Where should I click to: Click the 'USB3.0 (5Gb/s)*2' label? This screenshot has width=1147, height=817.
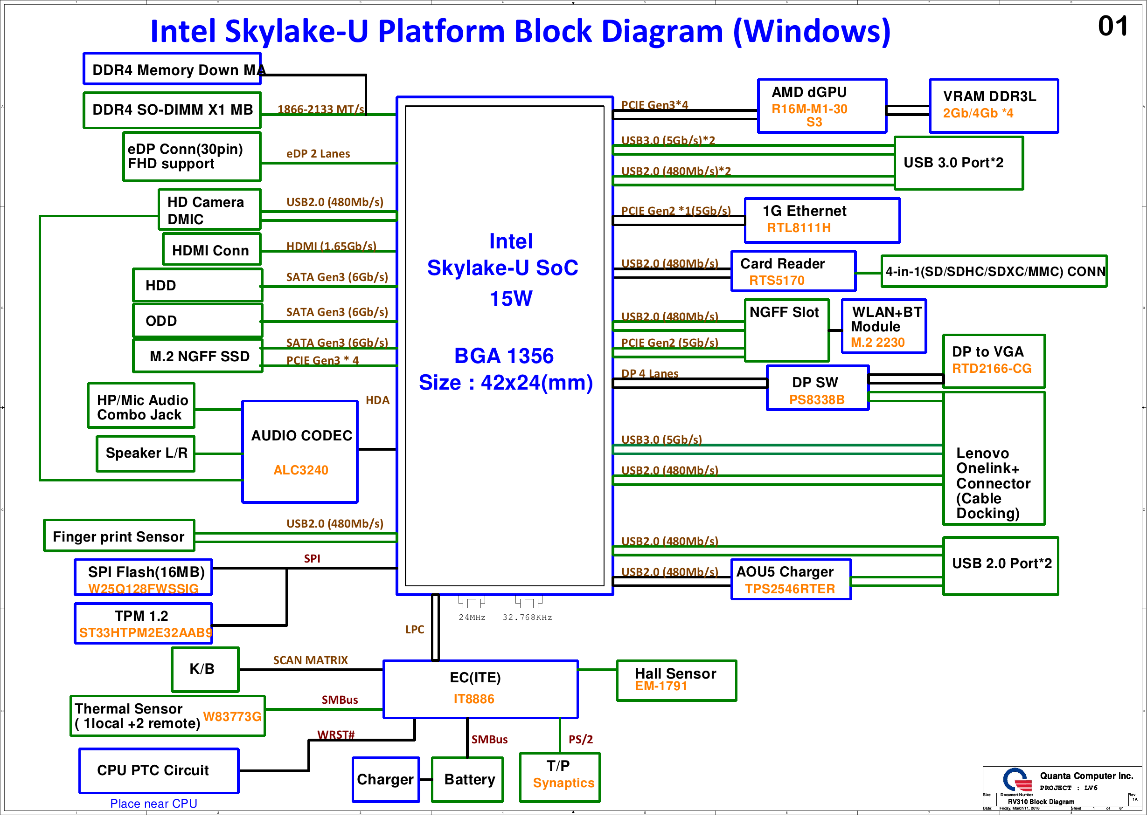click(668, 140)
